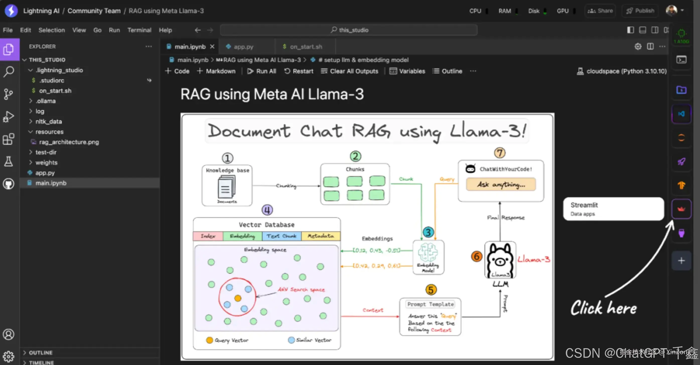The width and height of the screenshot is (700, 365).
Task: Expand the nltk_data folder
Action: 30,121
